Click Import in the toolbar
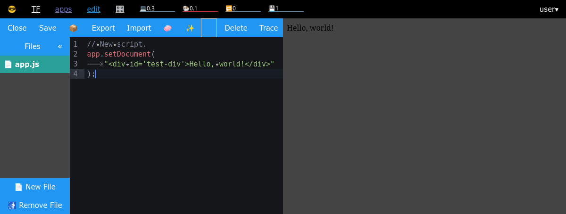Screen dimensions: 566x214 coord(139,28)
